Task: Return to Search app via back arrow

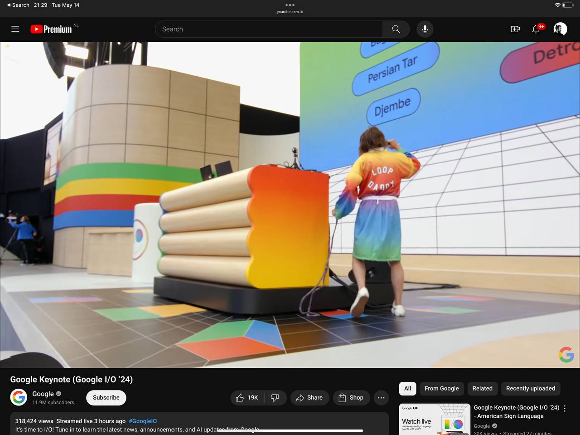Action: click(x=18, y=5)
